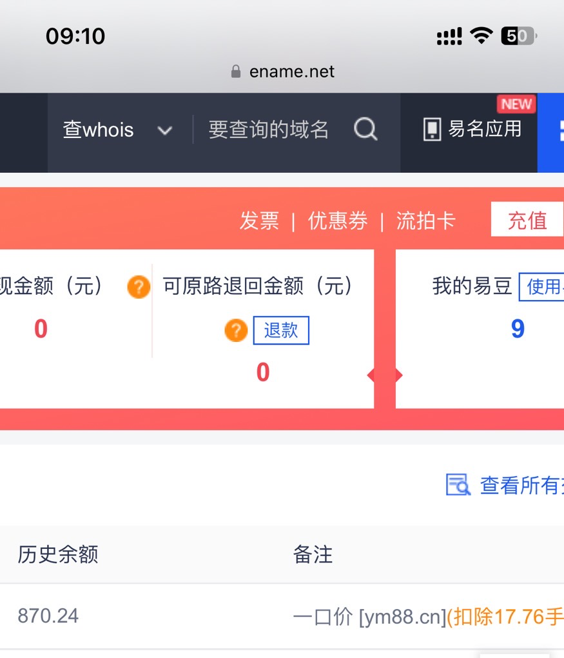Open the 优惠券 link
This screenshot has width=564, height=658.
pyautogui.click(x=338, y=221)
